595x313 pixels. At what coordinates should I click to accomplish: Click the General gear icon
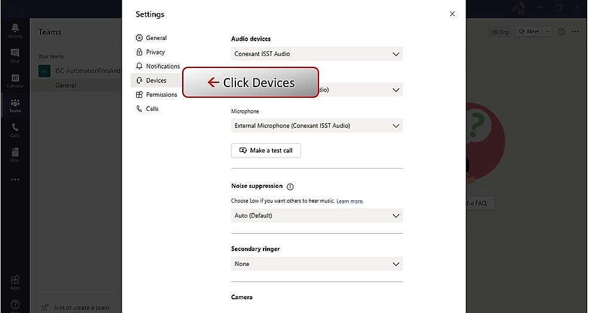click(139, 38)
